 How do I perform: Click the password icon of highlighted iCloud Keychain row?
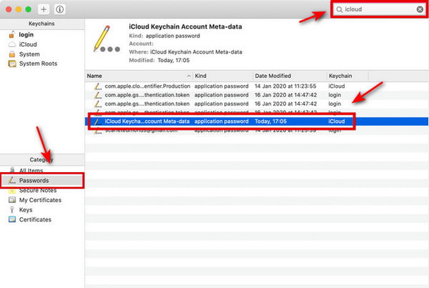pos(97,121)
